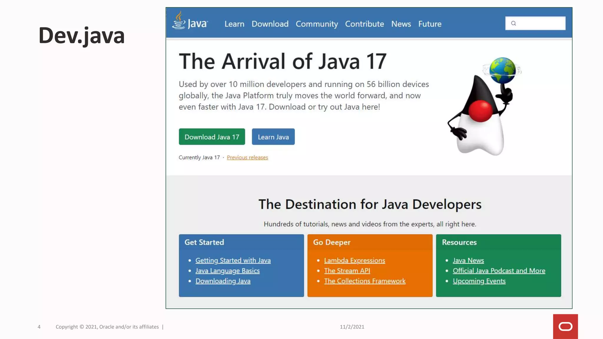Click the search magnifier icon
Image resolution: width=603 pixels, height=339 pixels.
coord(513,23)
